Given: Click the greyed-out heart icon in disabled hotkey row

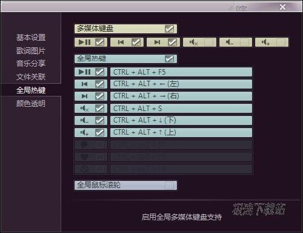Looking at the screenshot, I should tap(84, 157).
